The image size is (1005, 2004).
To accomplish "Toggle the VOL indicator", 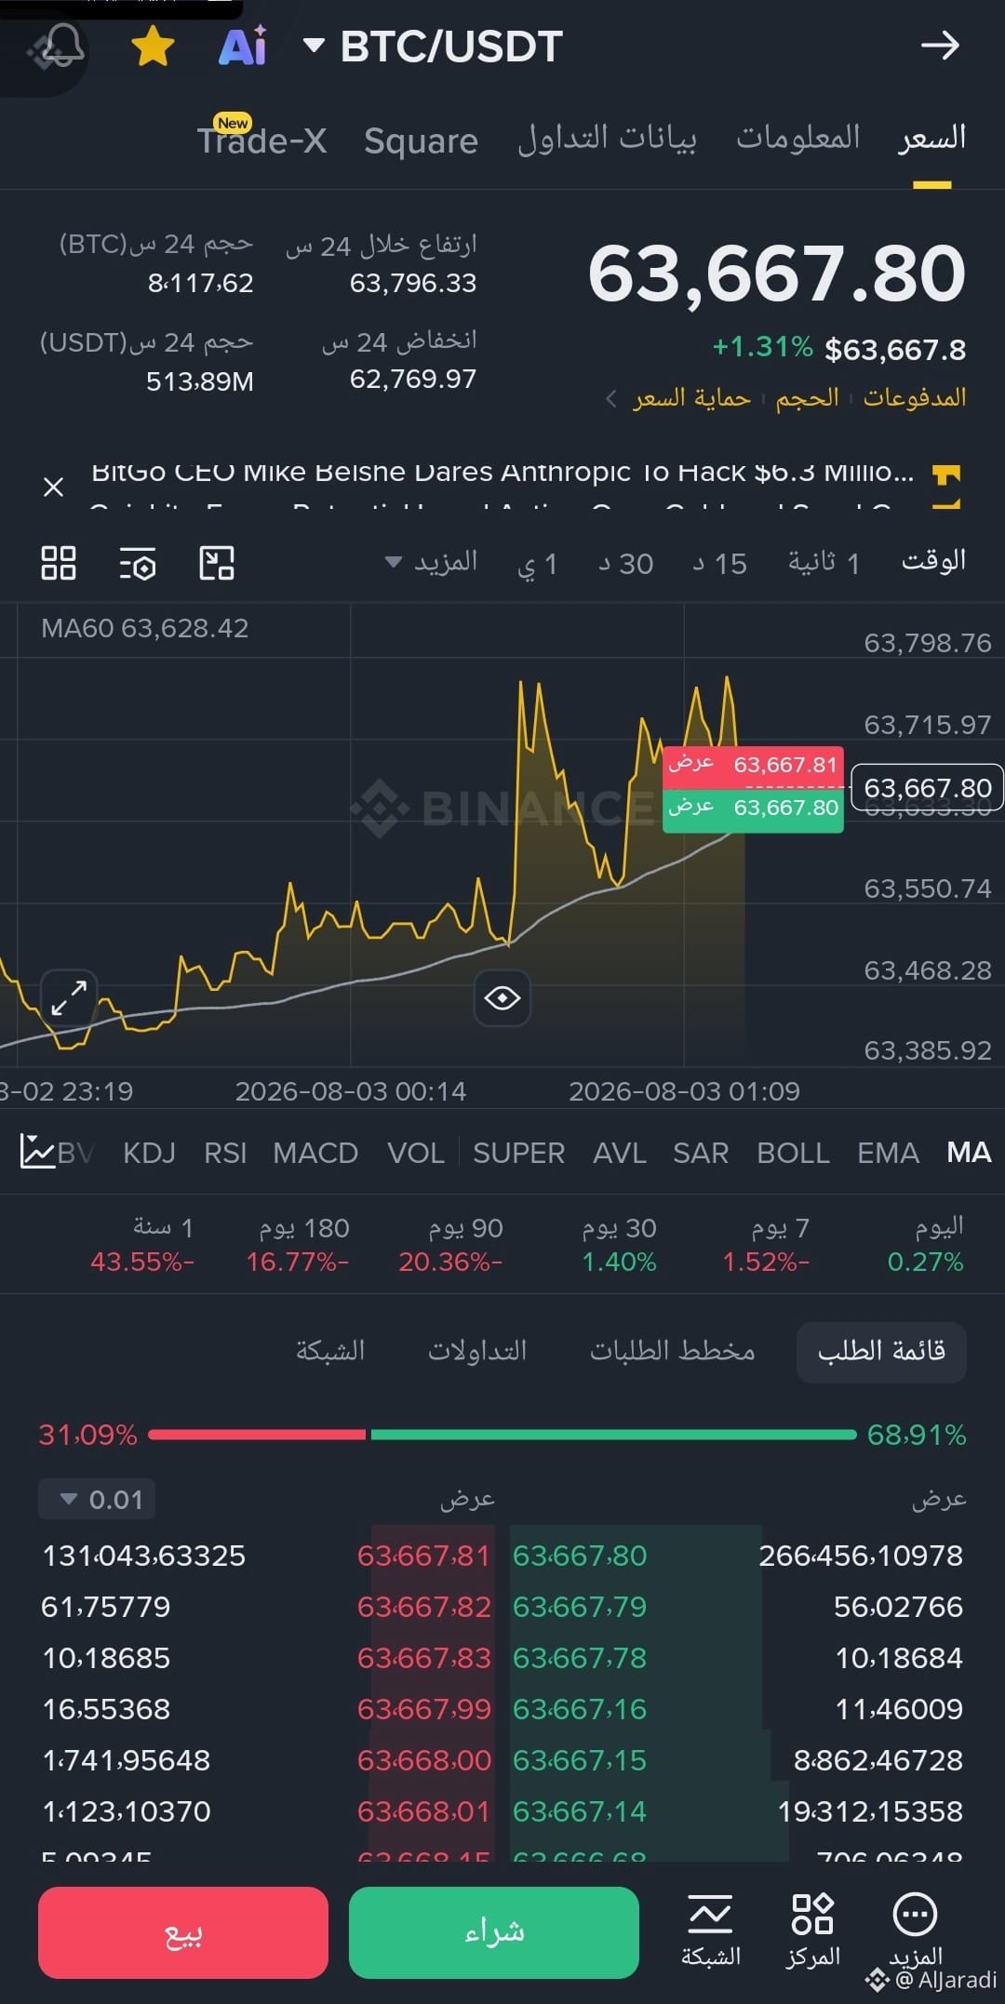I will pyautogui.click(x=415, y=1153).
